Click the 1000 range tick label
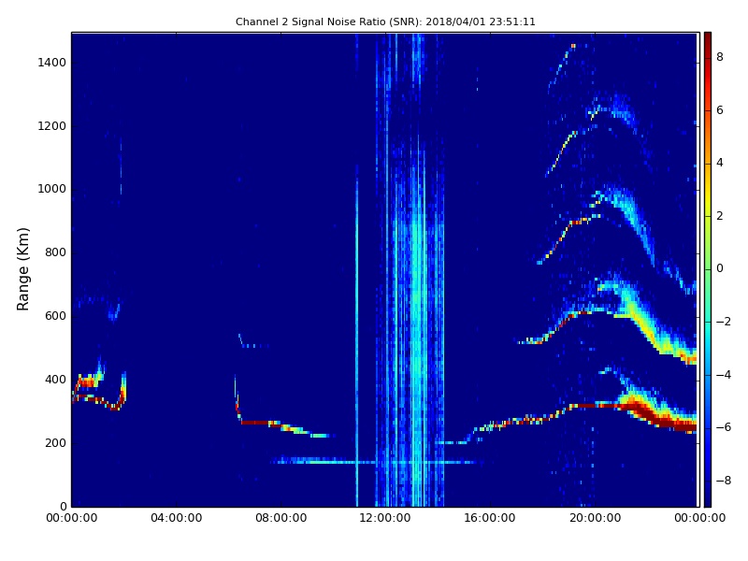 (52, 189)
